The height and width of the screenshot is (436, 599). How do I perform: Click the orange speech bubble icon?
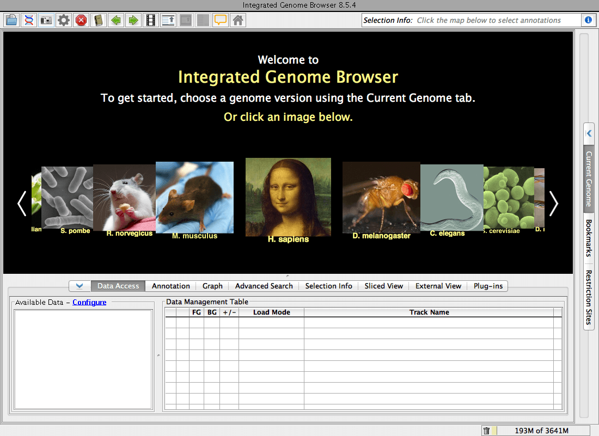[x=220, y=21]
